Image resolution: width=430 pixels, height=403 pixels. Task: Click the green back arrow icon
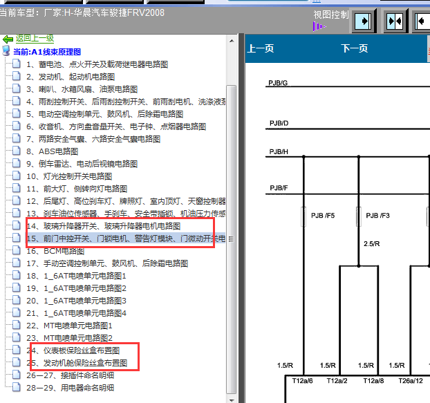8,39
